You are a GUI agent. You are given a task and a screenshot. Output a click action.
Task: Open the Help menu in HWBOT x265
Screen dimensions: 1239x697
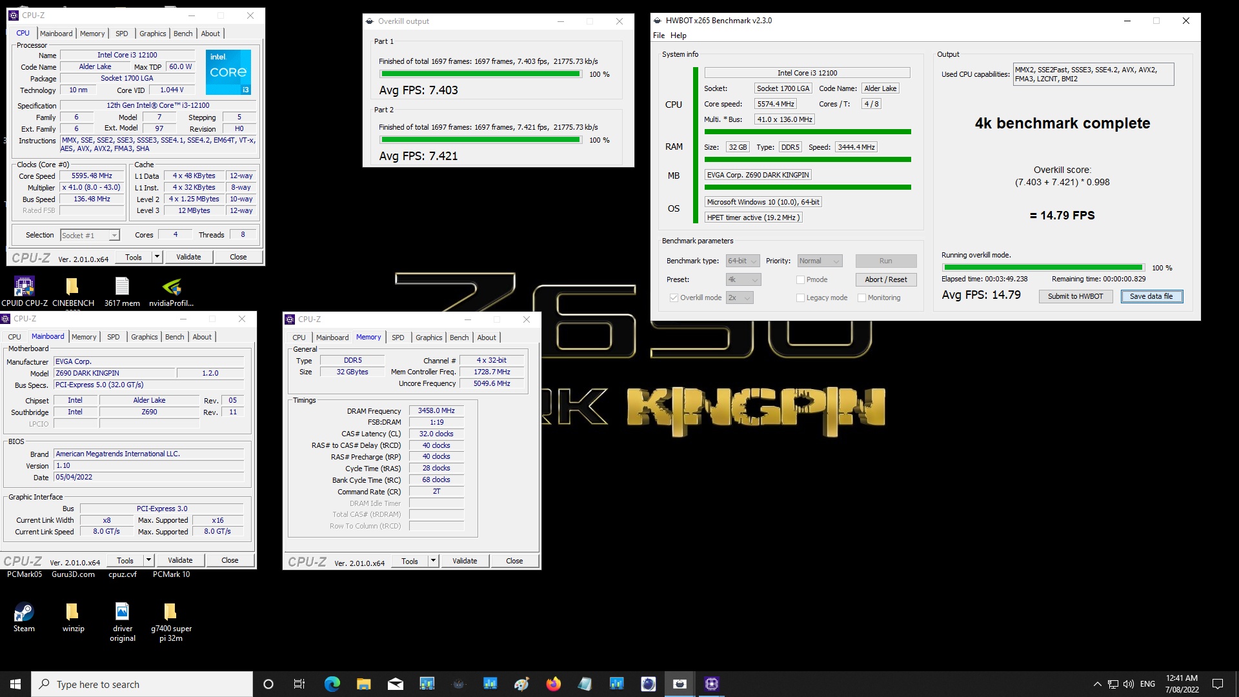click(678, 35)
